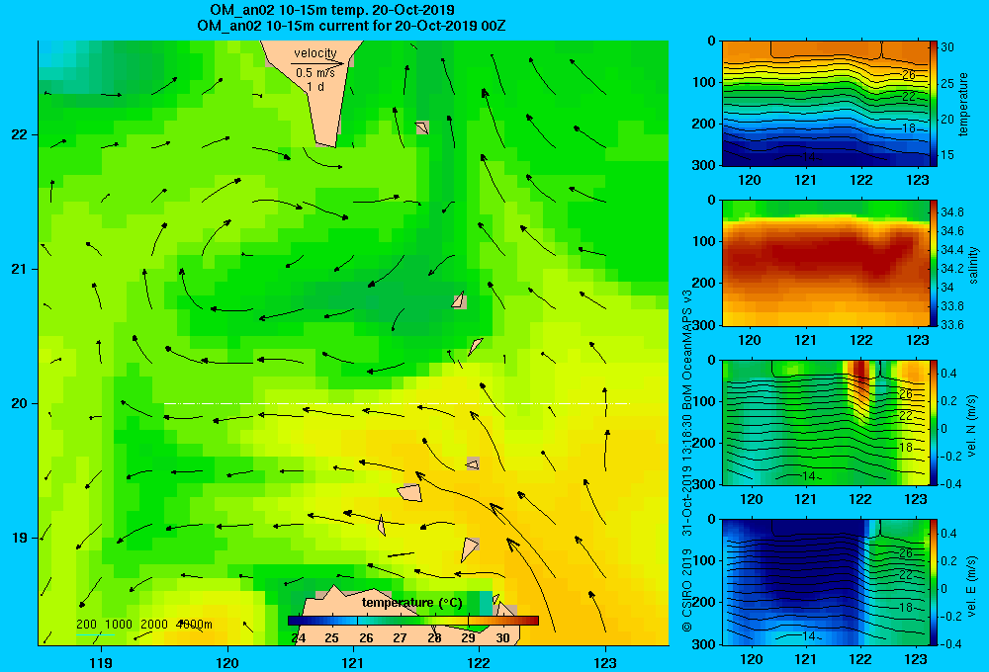Open the northward velocity section panel
Screen dimensions: 989x672
click(825, 423)
